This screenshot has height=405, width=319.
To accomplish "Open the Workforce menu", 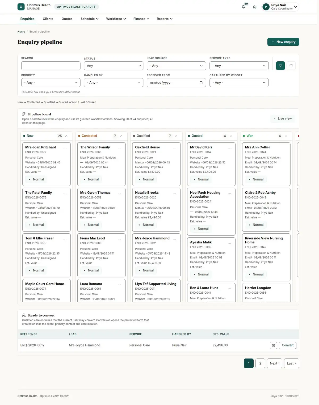I will pyautogui.click(x=116, y=19).
